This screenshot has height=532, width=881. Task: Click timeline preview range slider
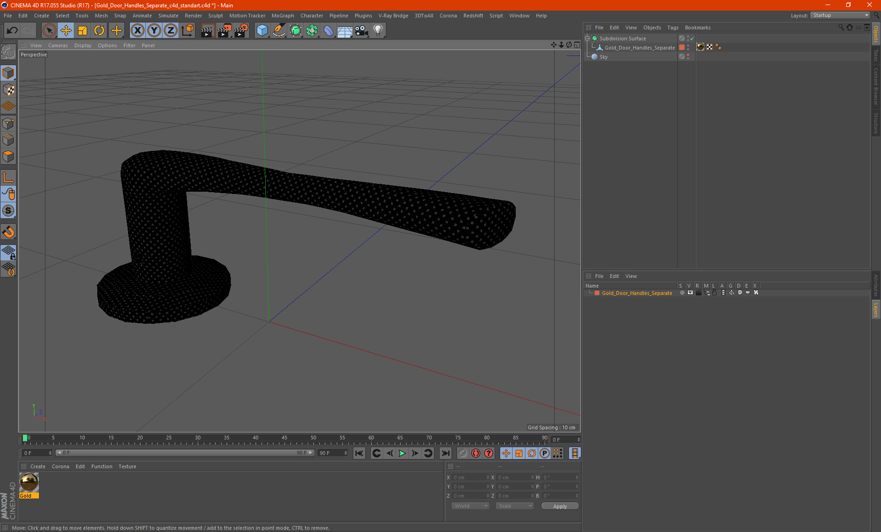185,453
